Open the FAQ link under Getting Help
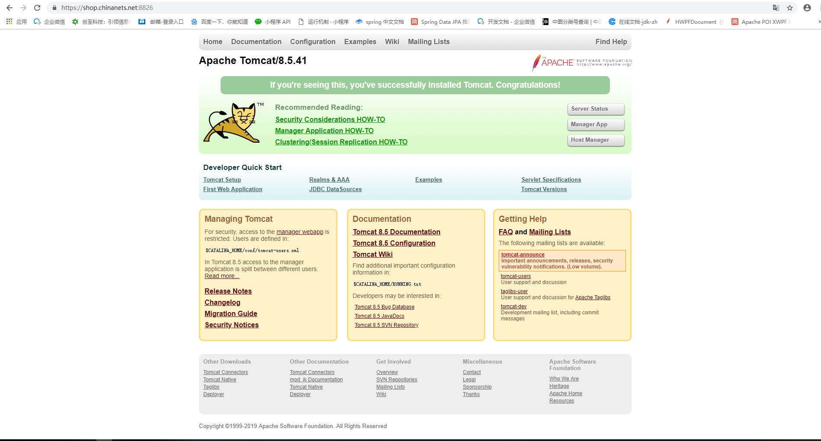This screenshot has height=441, width=821. (x=506, y=232)
